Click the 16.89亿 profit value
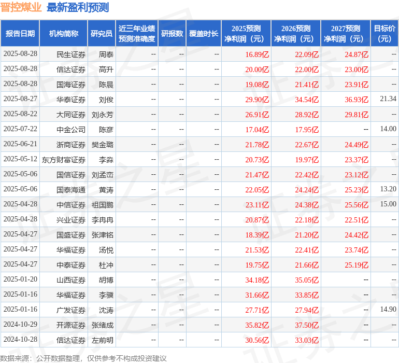399x363 pixels. click(257, 54)
